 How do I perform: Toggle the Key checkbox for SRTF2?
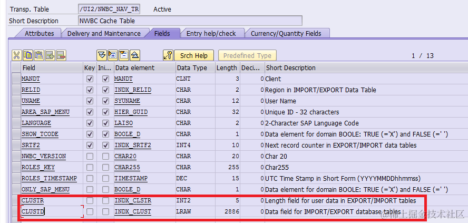coord(90,145)
